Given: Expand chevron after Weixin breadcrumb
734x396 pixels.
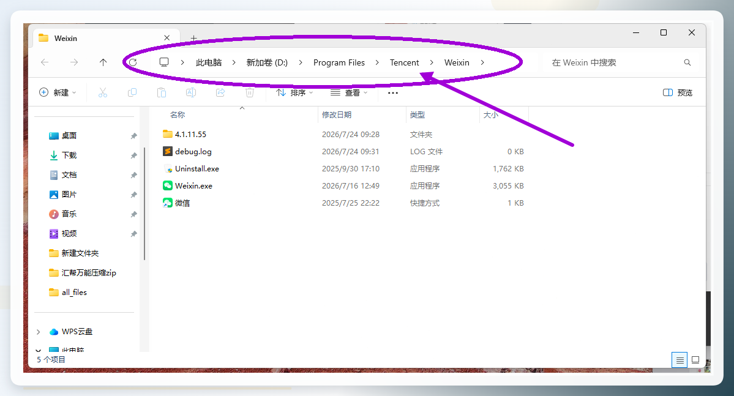Looking at the screenshot, I should (x=482, y=62).
